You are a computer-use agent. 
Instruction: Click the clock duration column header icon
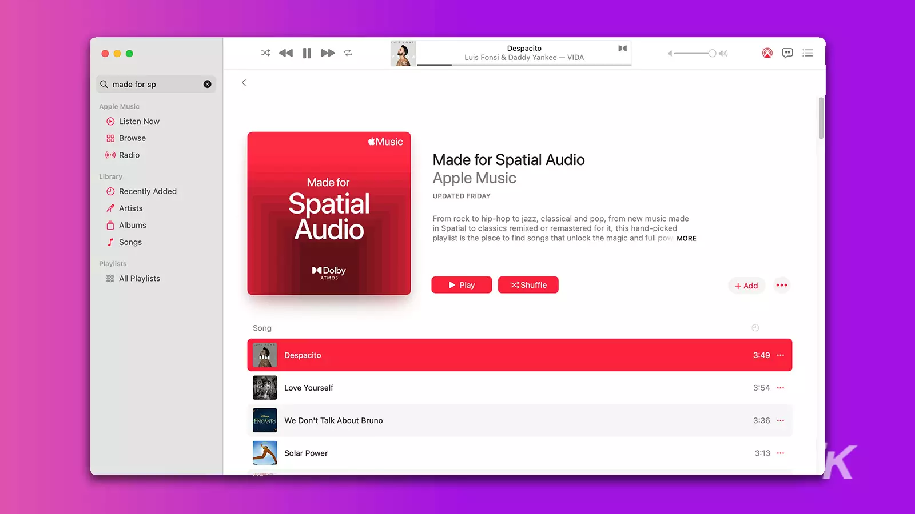point(755,328)
